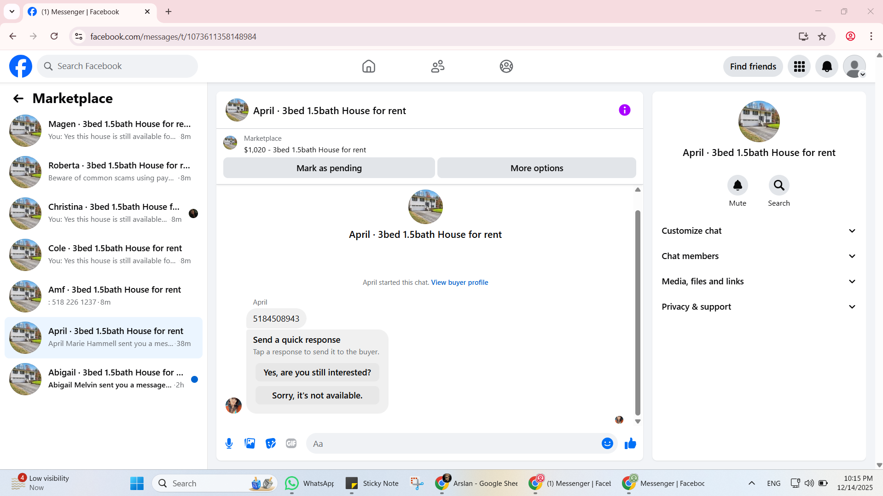Open Christina conversation in list
This screenshot has width=883, height=496.
tap(104, 213)
